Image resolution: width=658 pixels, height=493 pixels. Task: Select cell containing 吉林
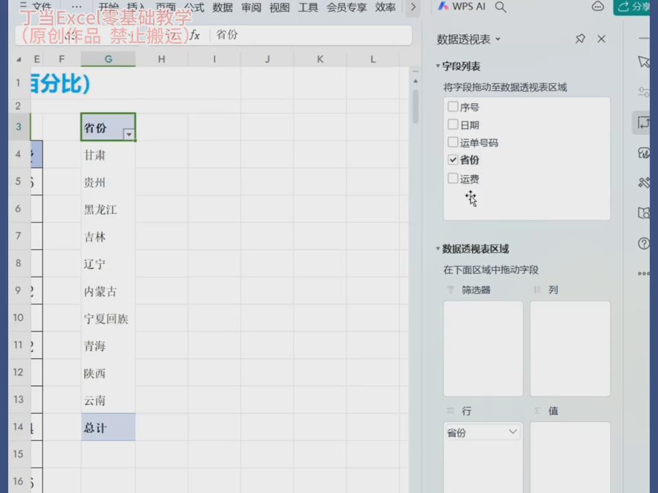(108, 237)
